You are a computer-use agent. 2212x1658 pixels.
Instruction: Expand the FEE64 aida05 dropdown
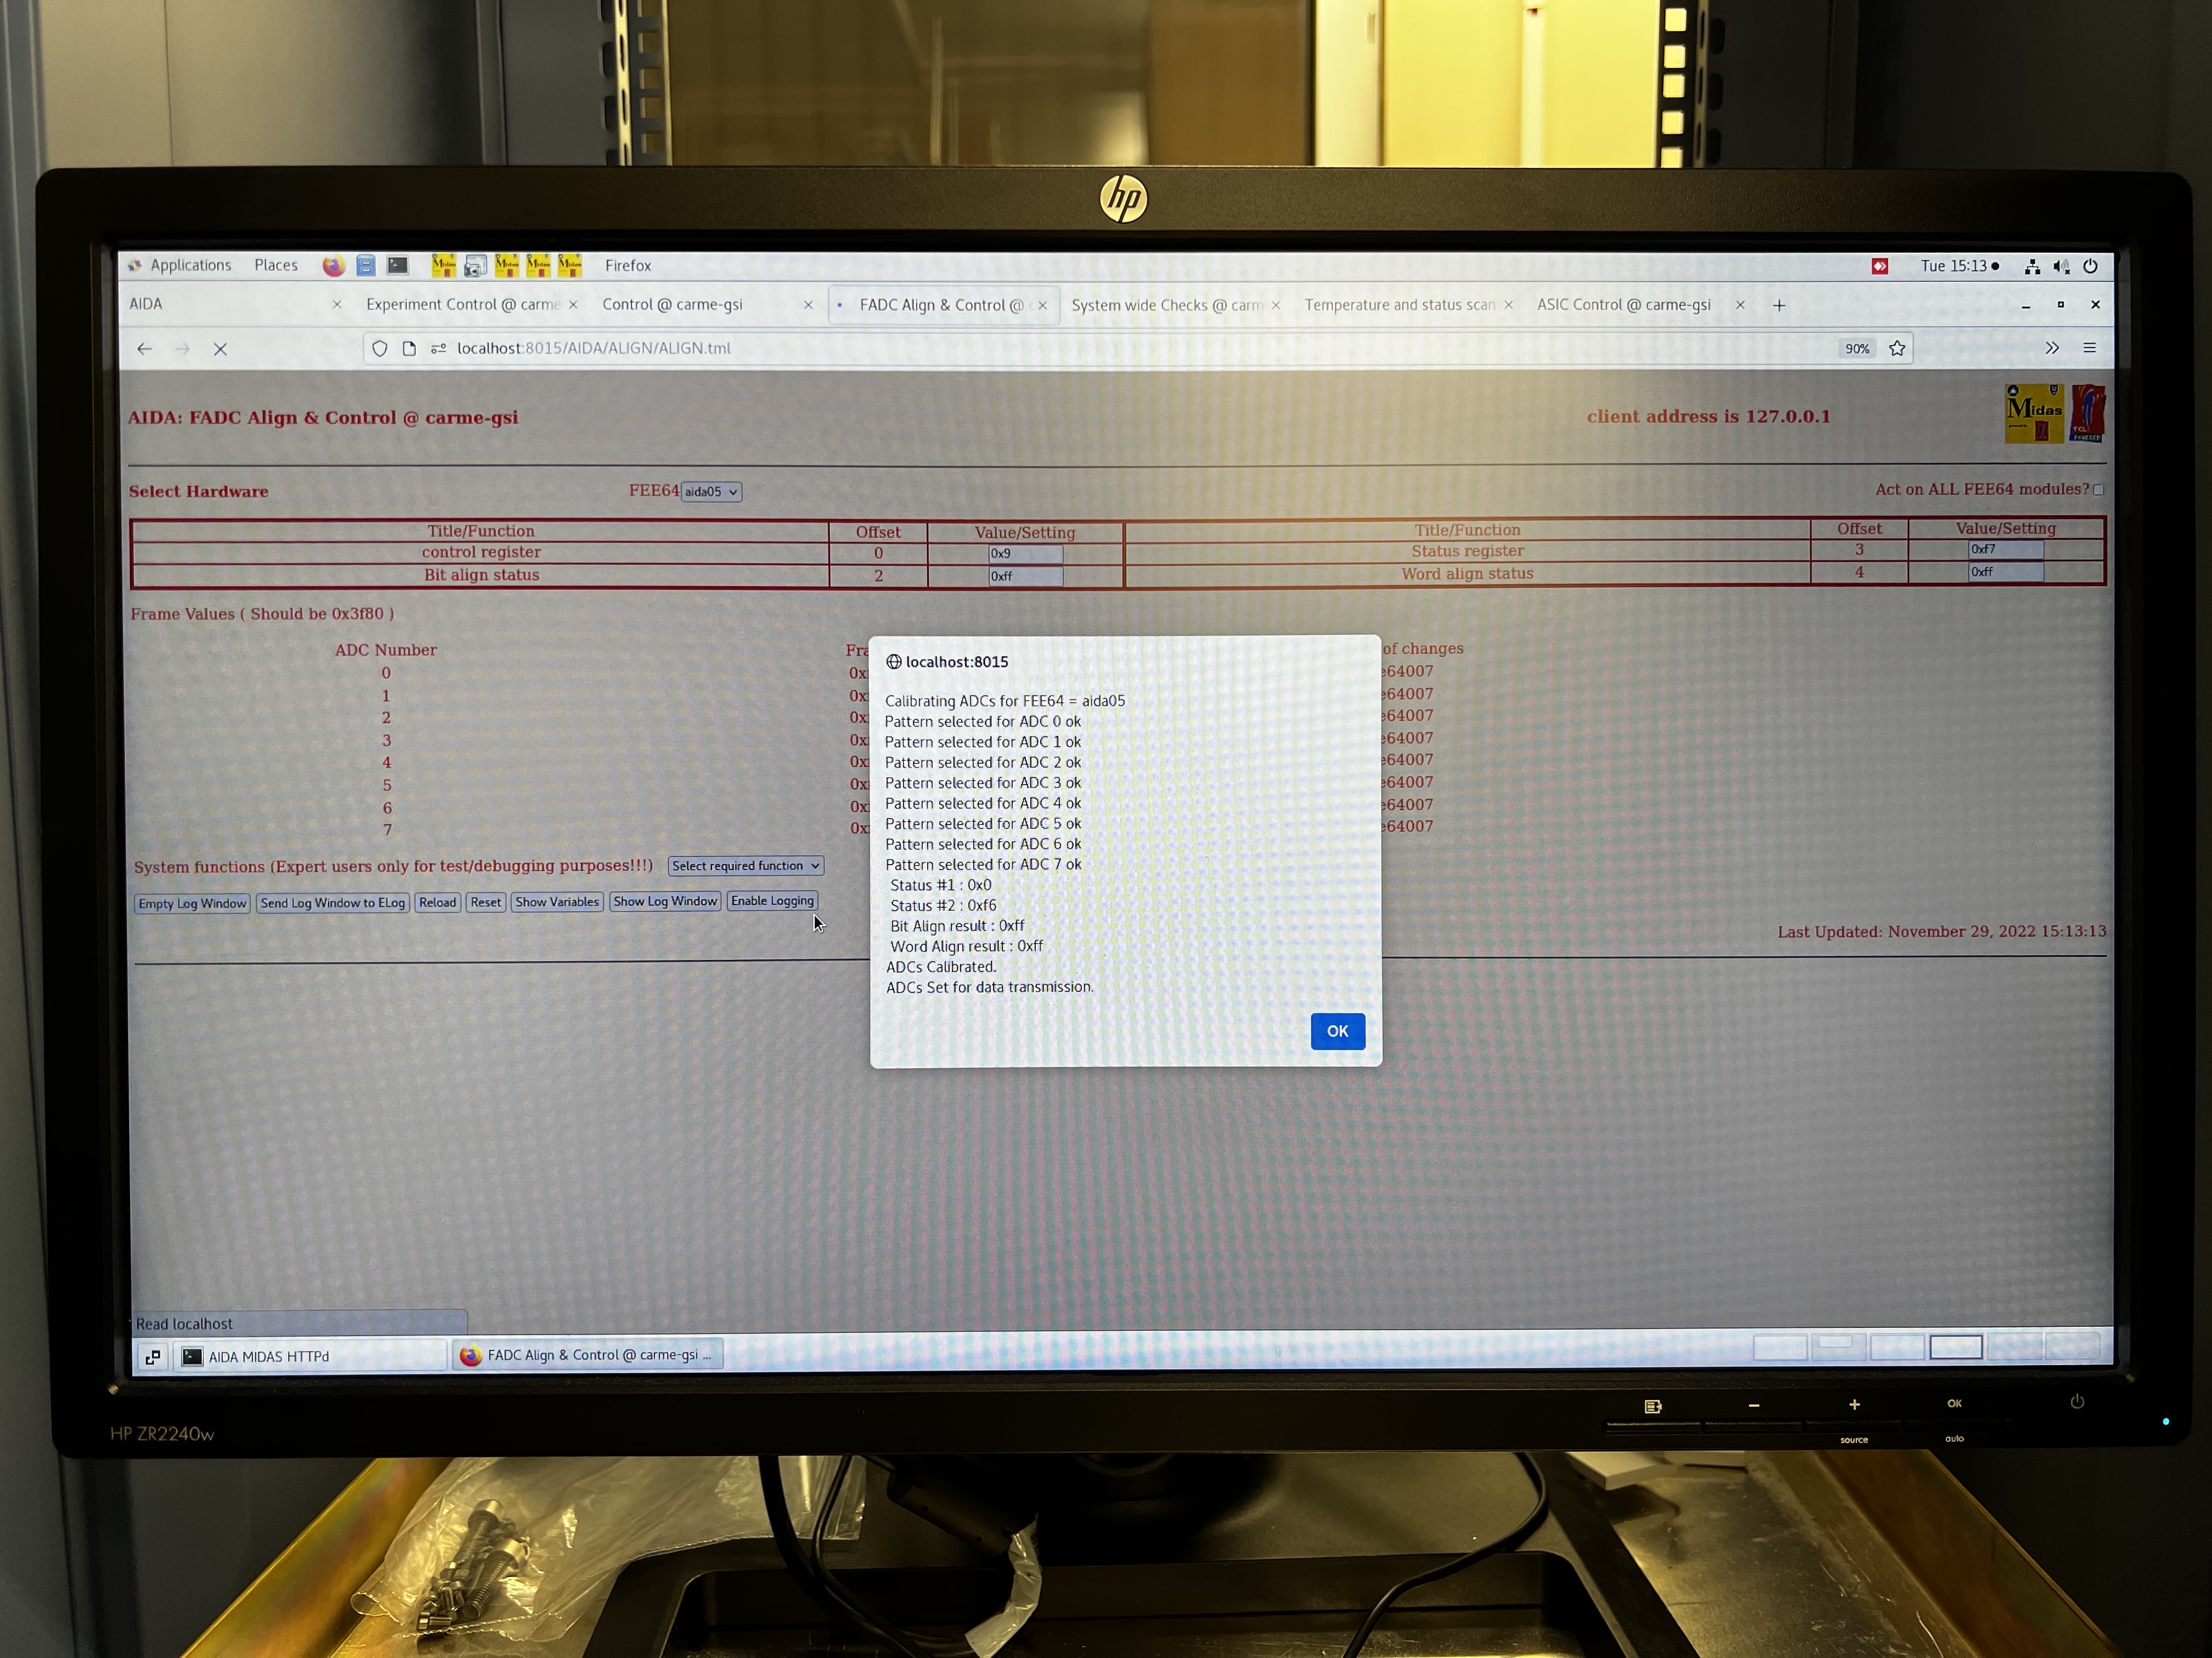pyautogui.click(x=711, y=492)
